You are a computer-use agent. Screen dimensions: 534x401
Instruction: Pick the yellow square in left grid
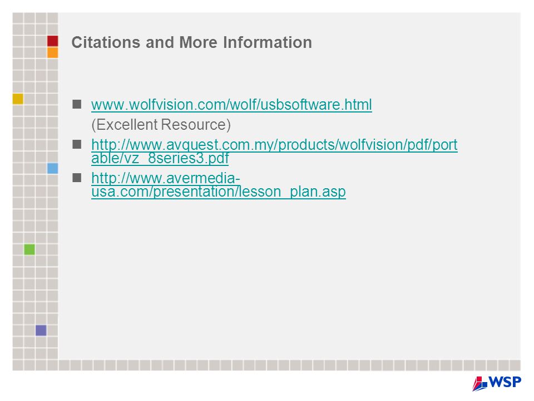click(18, 99)
